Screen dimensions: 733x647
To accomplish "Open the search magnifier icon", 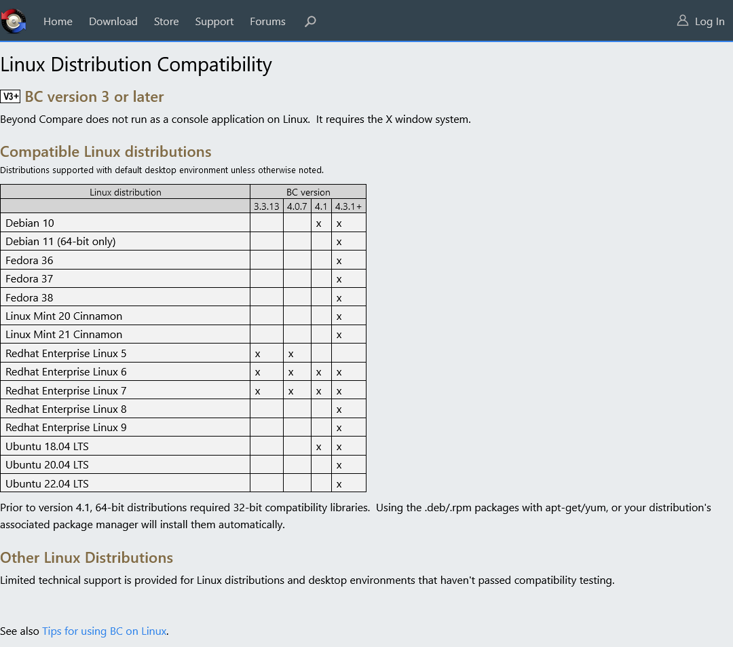I will pos(310,22).
